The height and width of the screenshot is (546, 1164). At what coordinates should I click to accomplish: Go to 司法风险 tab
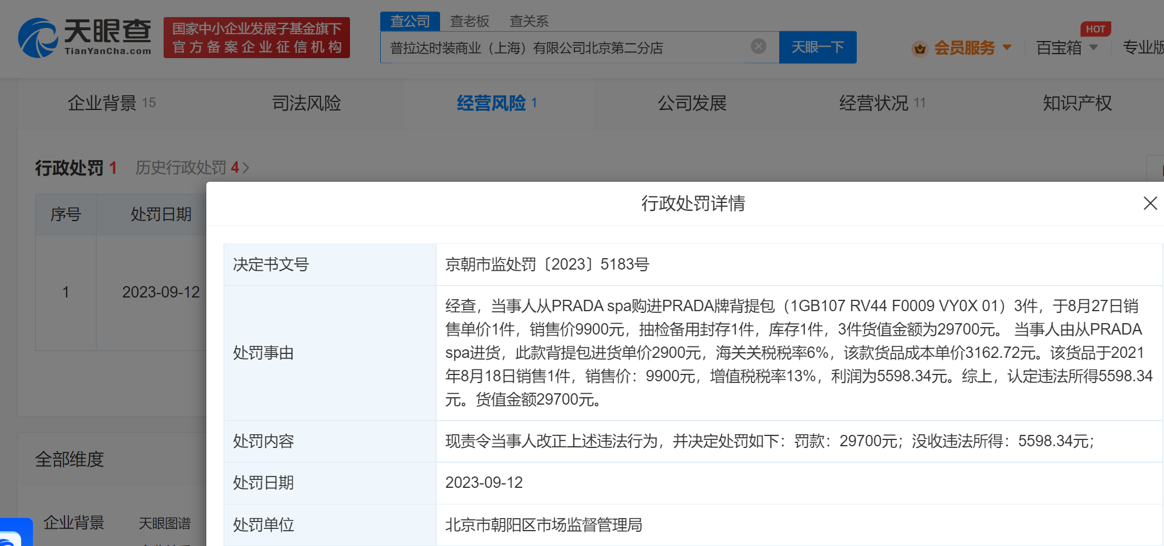coord(306,103)
